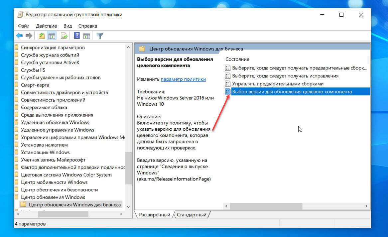Click the tree pane scroll-down arrow
Screen dimensions: 388x237
(128, 207)
